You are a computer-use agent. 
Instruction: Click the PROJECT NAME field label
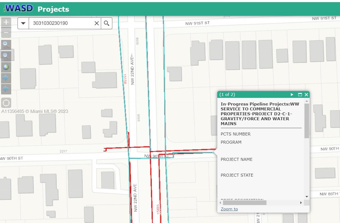pos(237,159)
